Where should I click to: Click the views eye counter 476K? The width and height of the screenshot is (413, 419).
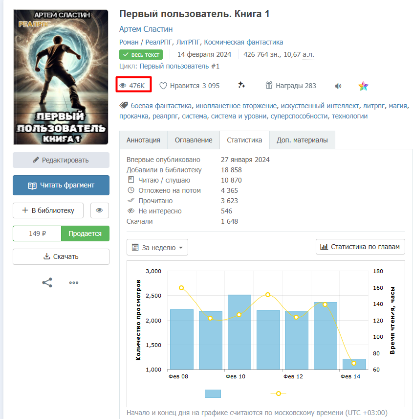click(133, 86)
